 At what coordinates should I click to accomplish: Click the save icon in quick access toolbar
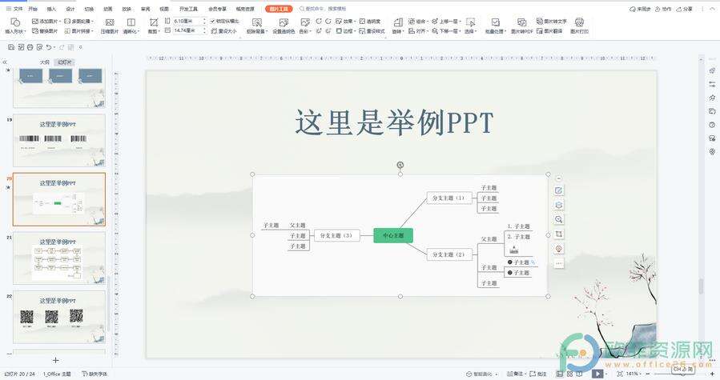coord(12,47)
